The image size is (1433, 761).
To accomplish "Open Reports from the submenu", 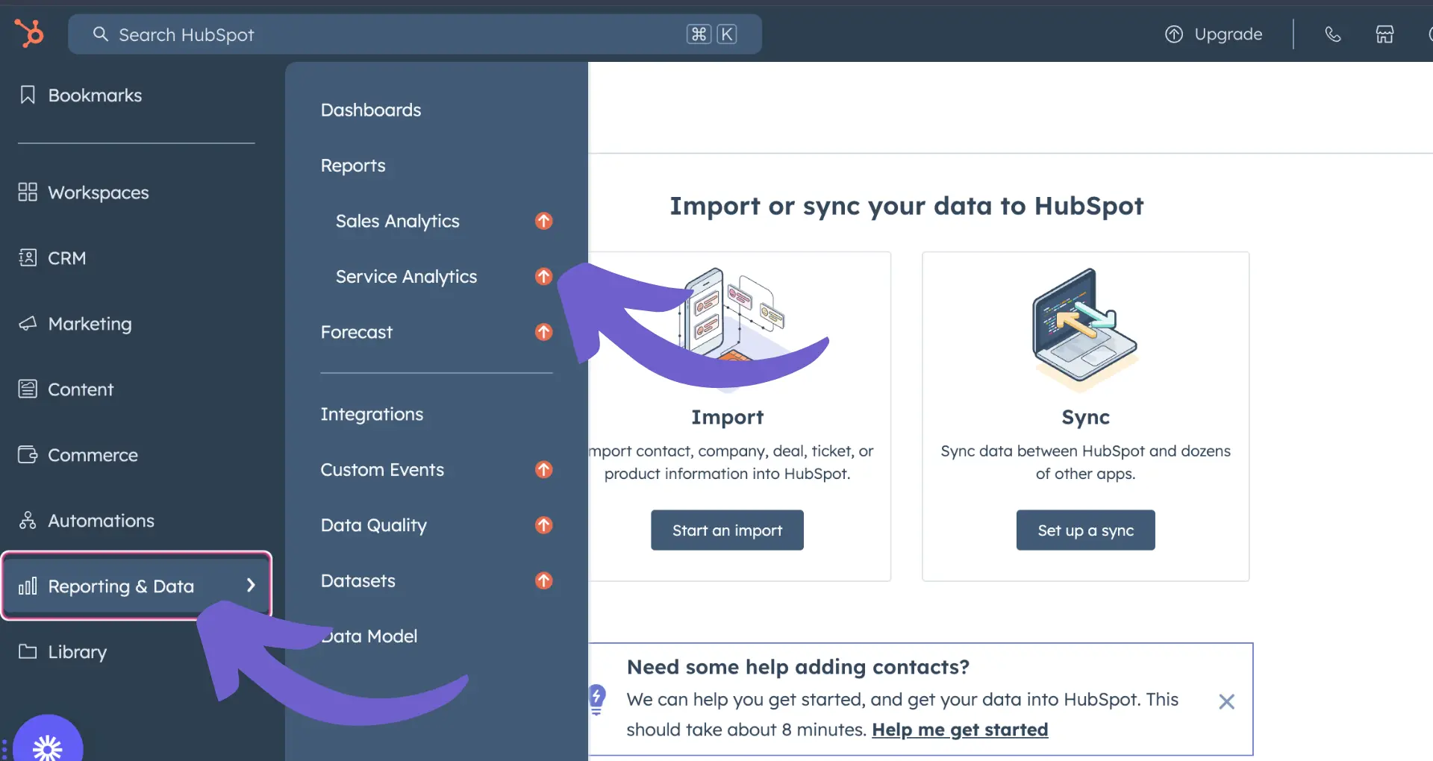I will click(x=353, y=166).
